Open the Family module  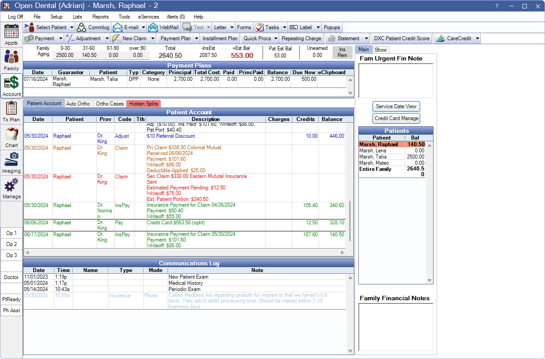12,60
